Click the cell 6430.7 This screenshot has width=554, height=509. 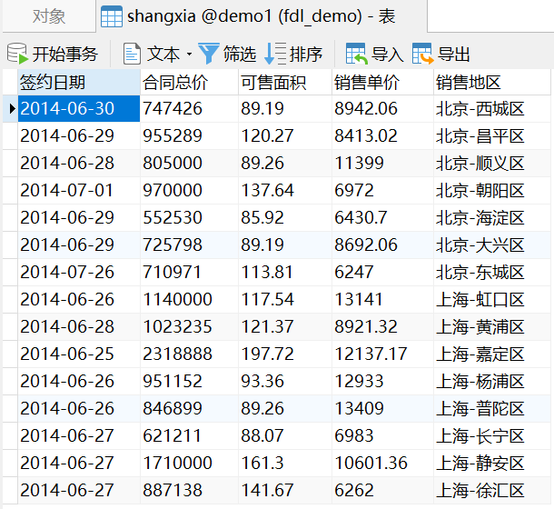pos(382,217)
